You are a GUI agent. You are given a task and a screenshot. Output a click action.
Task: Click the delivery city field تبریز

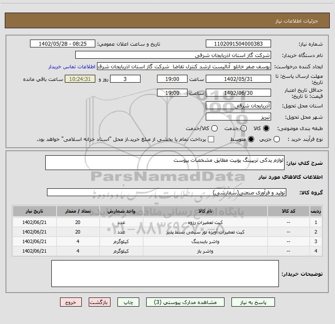[238, 117]
